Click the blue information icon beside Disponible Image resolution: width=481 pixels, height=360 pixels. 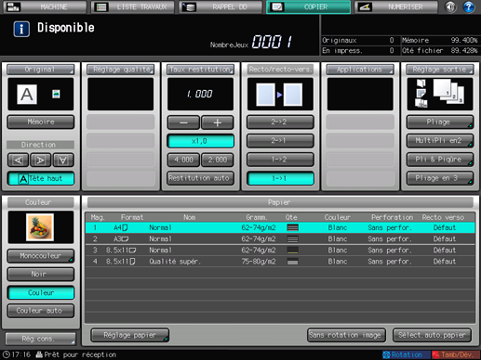coord(21,29)
